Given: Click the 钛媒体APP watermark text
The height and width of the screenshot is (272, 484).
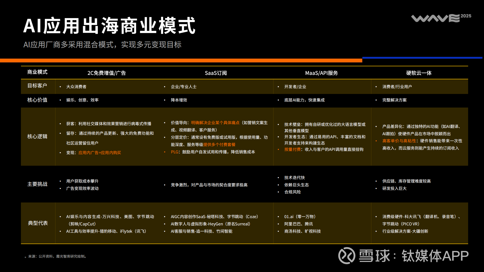Looking at the screenshot, I should click(435, 256).
